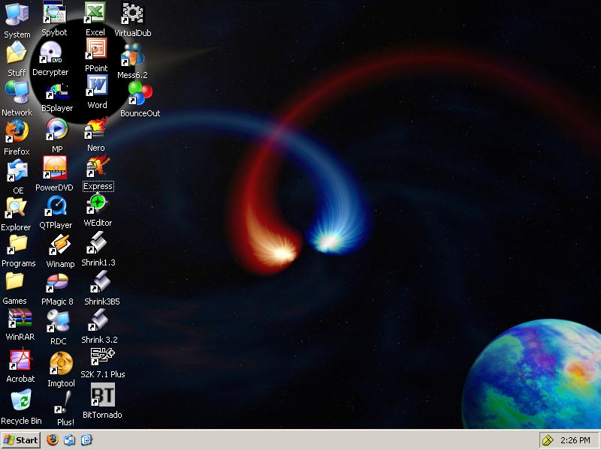Launch Spybot from the desktop
Viewport: 601px width, 450px height.
click(54, 13)
